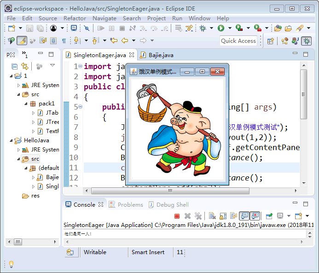The width and height of the screenshot is (319, 273).
Task: Toggle Mark Occurrences highlighter button
Action: coord(22,41)
